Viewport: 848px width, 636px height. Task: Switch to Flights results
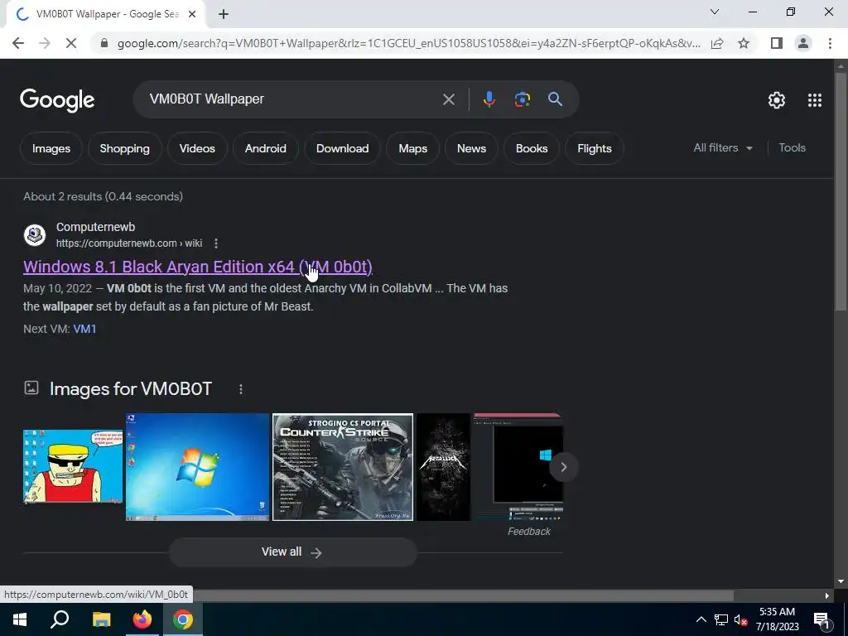595,149
